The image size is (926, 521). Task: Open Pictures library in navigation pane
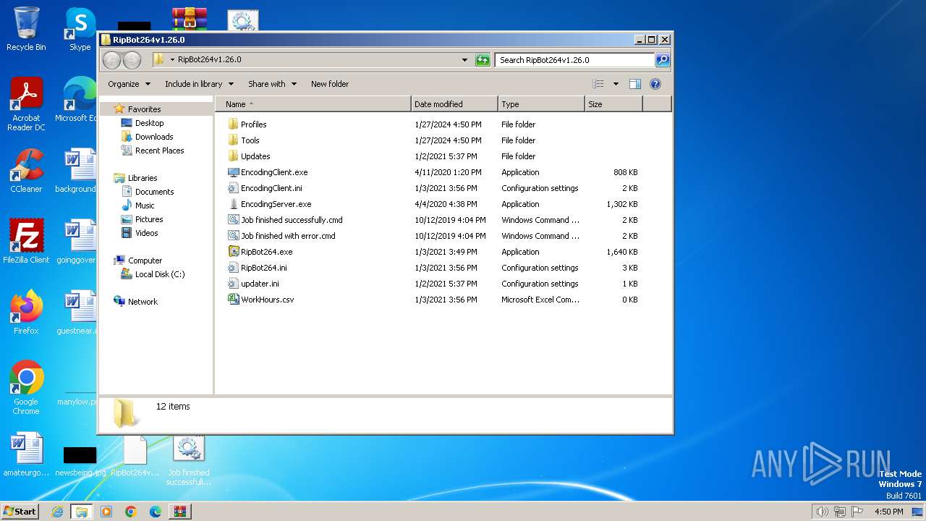coord(149,219)
